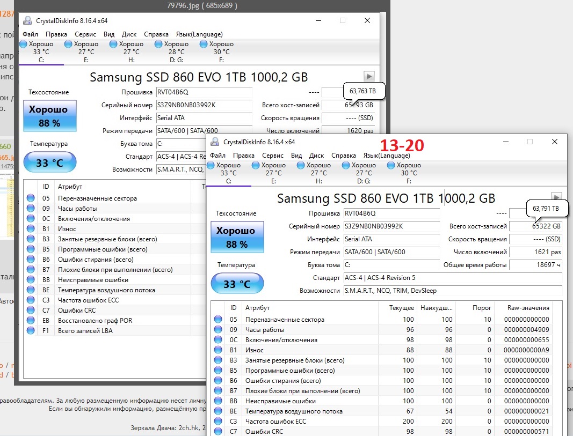This screenshot has width=573, height=436.
Task: Open Вид menu in front window
Action: [296, 156]
